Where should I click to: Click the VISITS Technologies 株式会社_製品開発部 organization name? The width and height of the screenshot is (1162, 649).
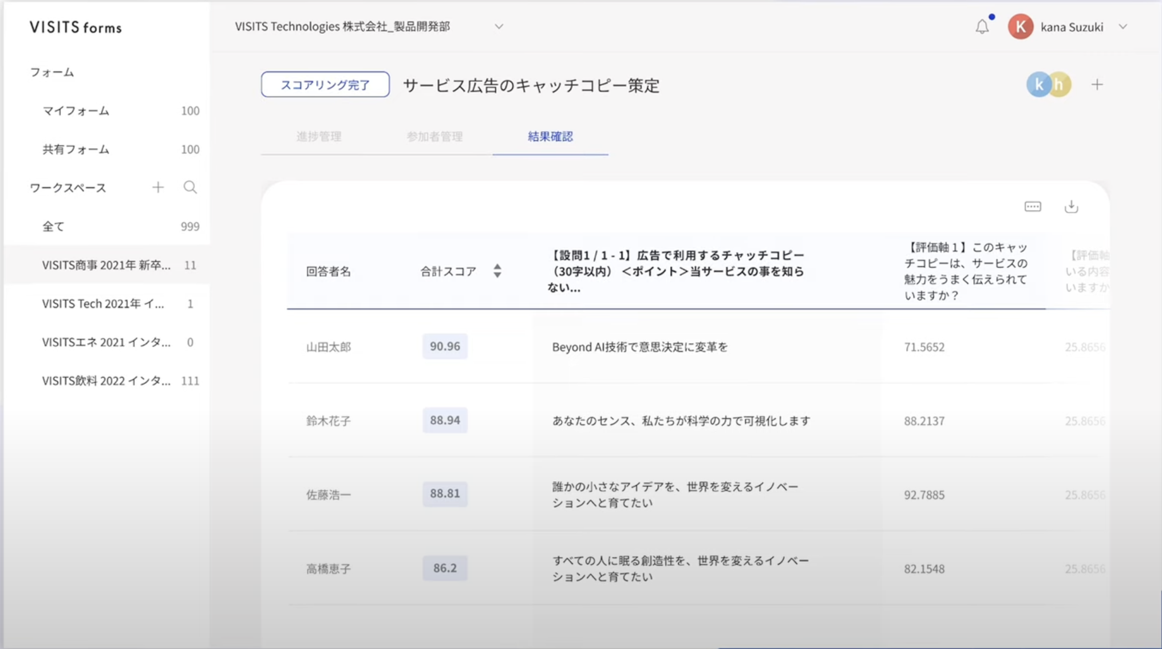pos(342,26)
